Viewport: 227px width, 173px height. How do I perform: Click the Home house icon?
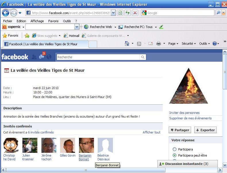pos(127,44)
